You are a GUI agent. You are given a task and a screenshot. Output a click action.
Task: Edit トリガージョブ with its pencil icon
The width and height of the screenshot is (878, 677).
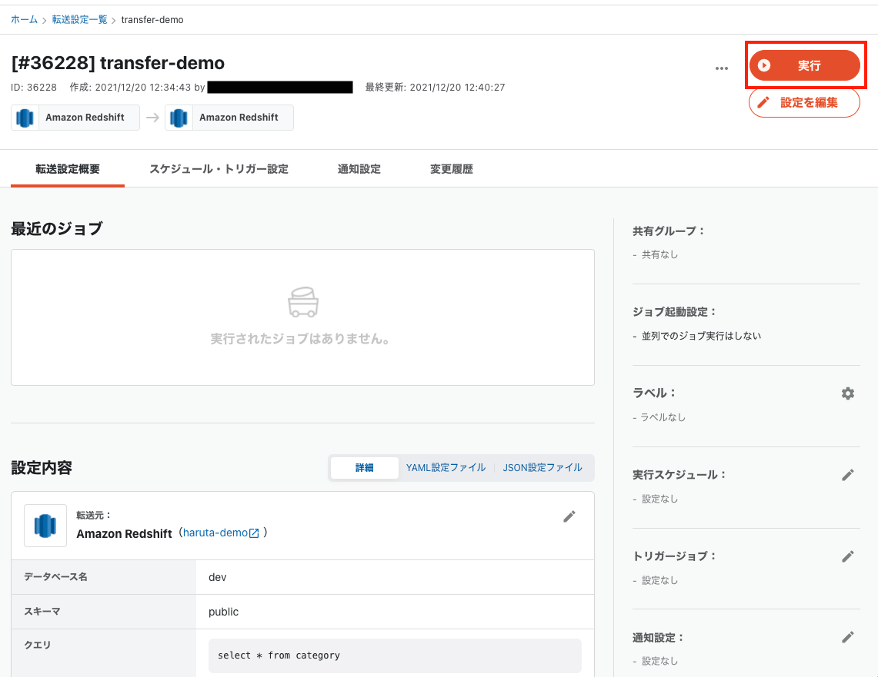point(847,556)
